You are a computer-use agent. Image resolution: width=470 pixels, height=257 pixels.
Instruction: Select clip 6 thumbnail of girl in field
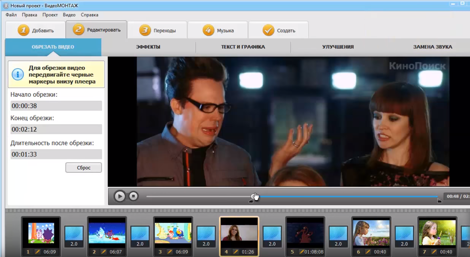[x=371, y=233]
